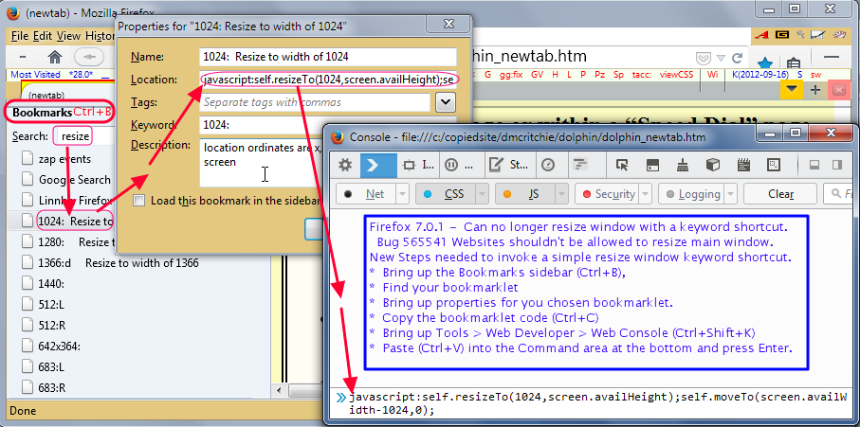Open the CSS filter dropdown arrow
The height and width of the screenshot is (427, 860).
point(483,194)
